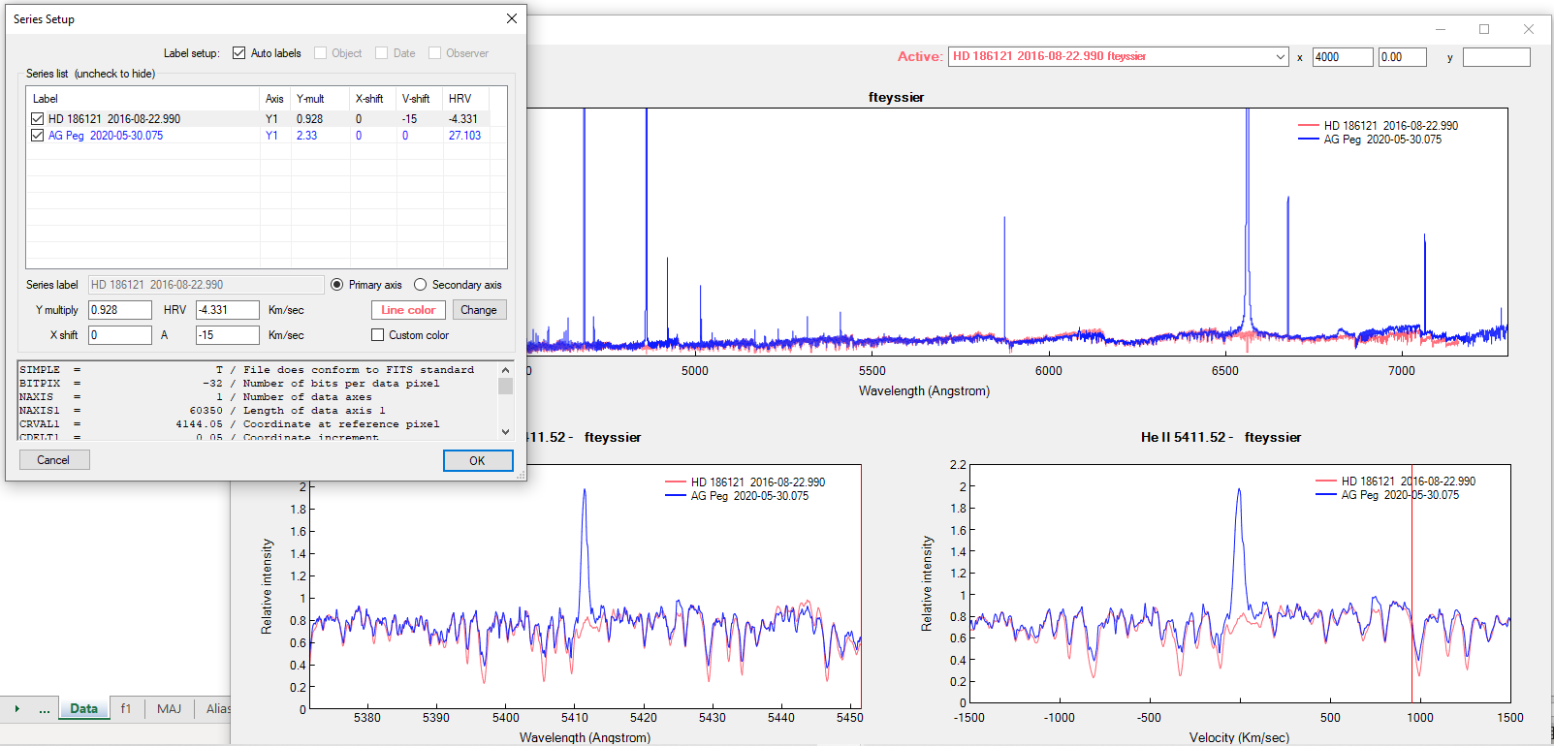The width and height of the screenshot is (1554, 746).
Task: Click Cancel in the Series Setup dialog
Action: [53, 460]
